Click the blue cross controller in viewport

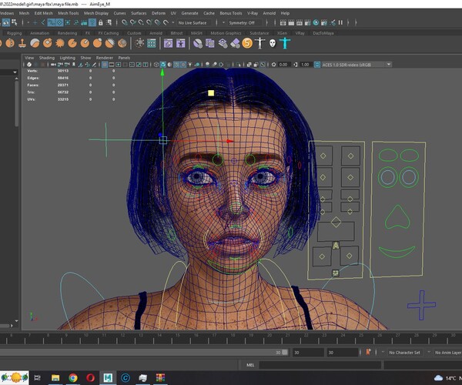422,305
